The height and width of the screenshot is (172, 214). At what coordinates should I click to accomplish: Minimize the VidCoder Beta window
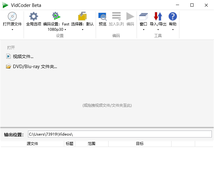tap(177, 5)
